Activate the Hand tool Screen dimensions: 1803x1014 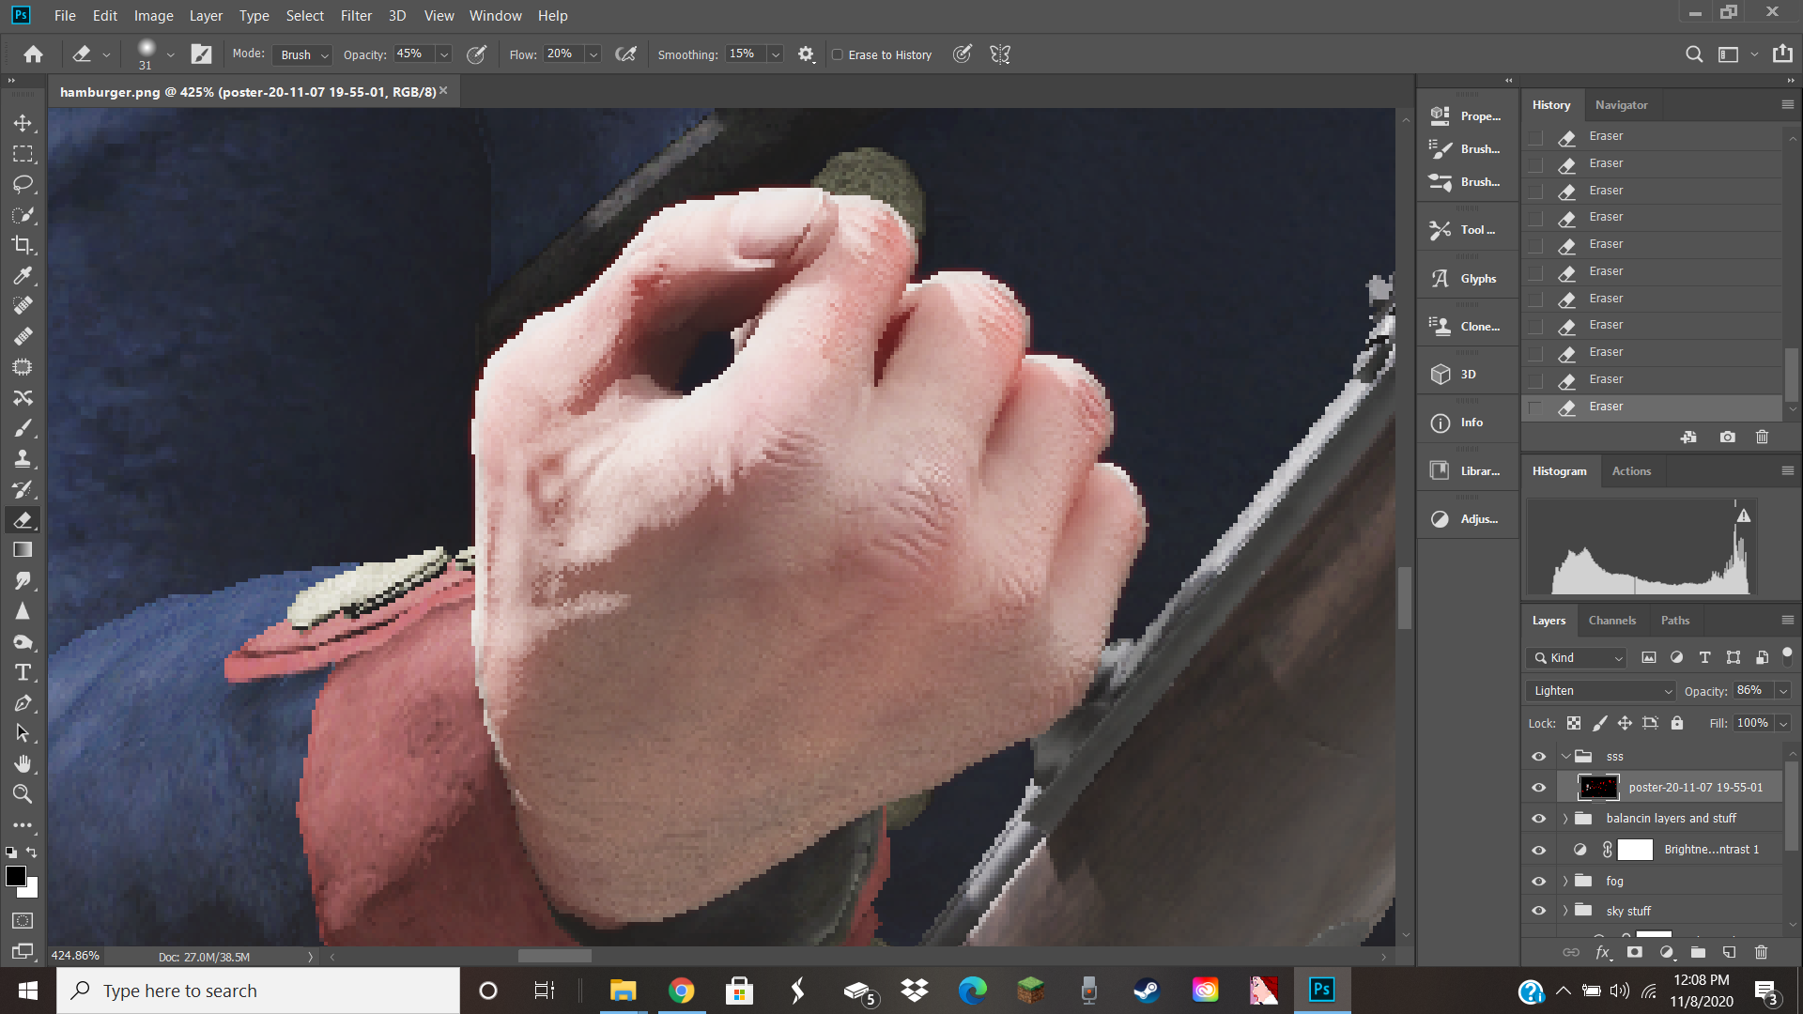coord(23,763)
